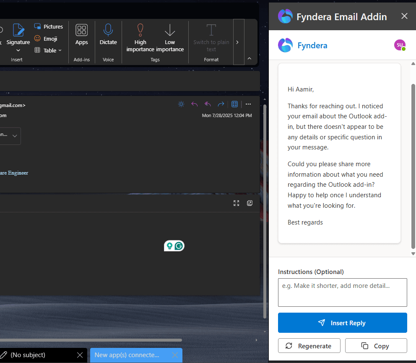Viewport: 416px width, 363px height.
Task: Open the SU user avatar menu
Action: pos(400,45)
